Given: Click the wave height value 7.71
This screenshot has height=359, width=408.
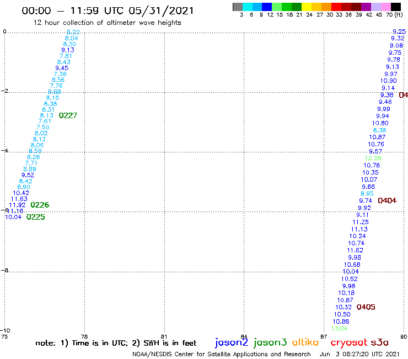Looking at the screenshot, I should click(31, 163).
